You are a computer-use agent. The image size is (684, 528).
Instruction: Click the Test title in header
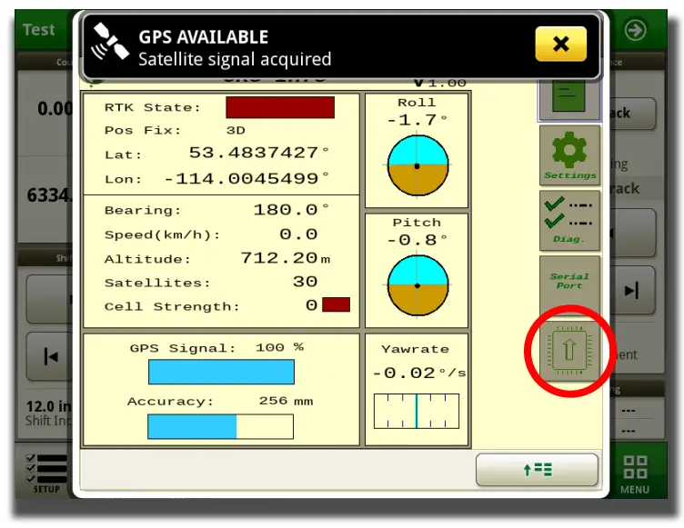38,30
